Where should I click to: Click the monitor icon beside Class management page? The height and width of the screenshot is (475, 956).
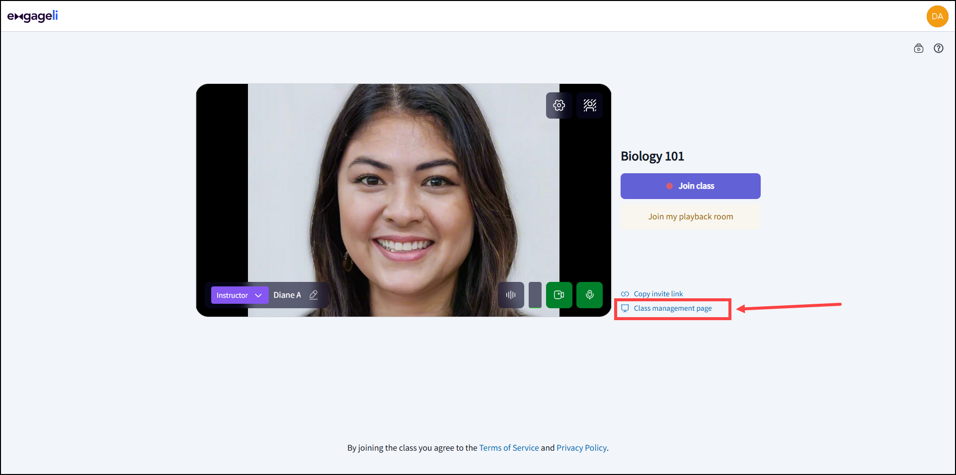pyautogui.click(x=625, y=308)
